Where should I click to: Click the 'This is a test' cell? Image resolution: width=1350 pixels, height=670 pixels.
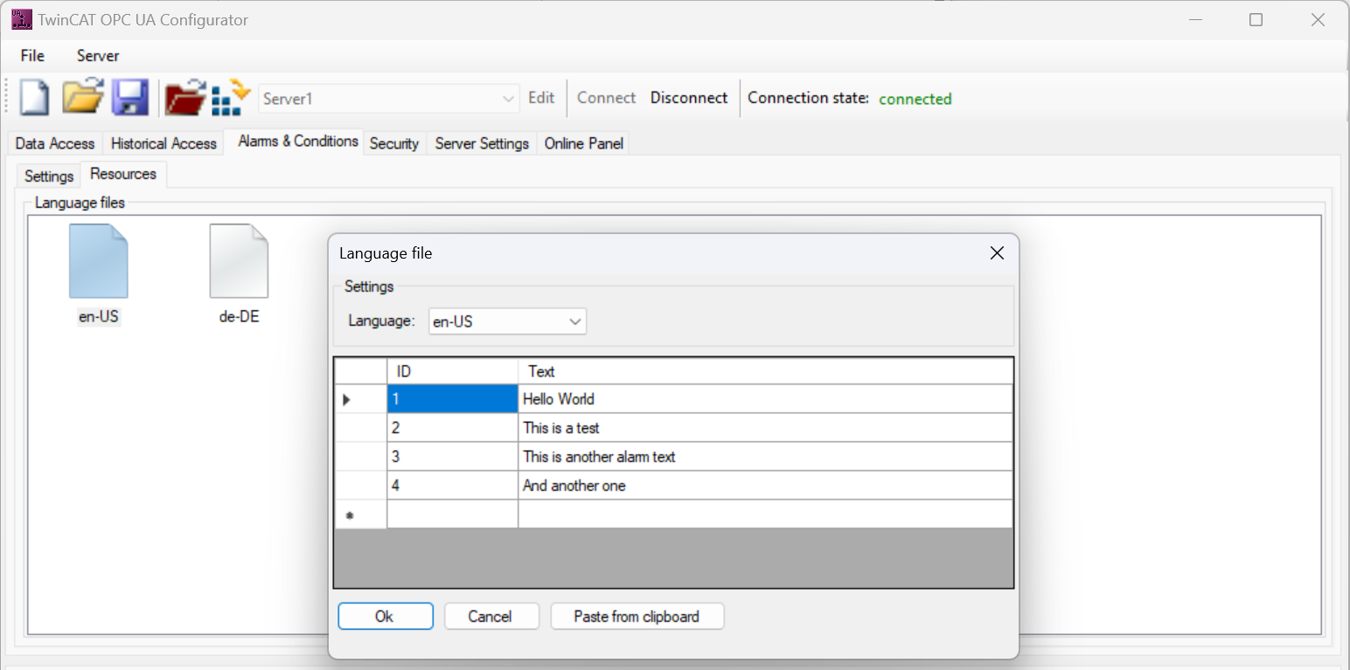pyautogui.click(x=766, y=428)
